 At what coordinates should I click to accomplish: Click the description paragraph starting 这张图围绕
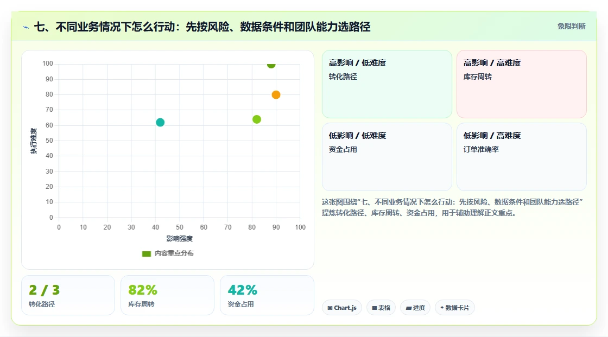452,207
